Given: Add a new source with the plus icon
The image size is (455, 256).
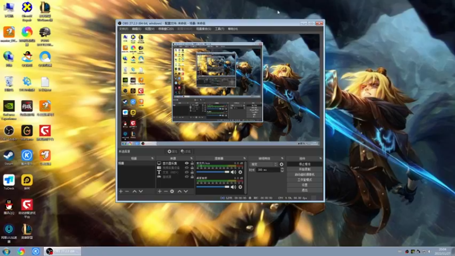Looking at the screenshot, I should 160,191.
